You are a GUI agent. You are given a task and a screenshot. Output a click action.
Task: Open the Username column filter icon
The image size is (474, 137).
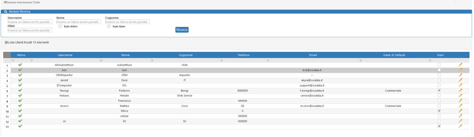[32, 60]
